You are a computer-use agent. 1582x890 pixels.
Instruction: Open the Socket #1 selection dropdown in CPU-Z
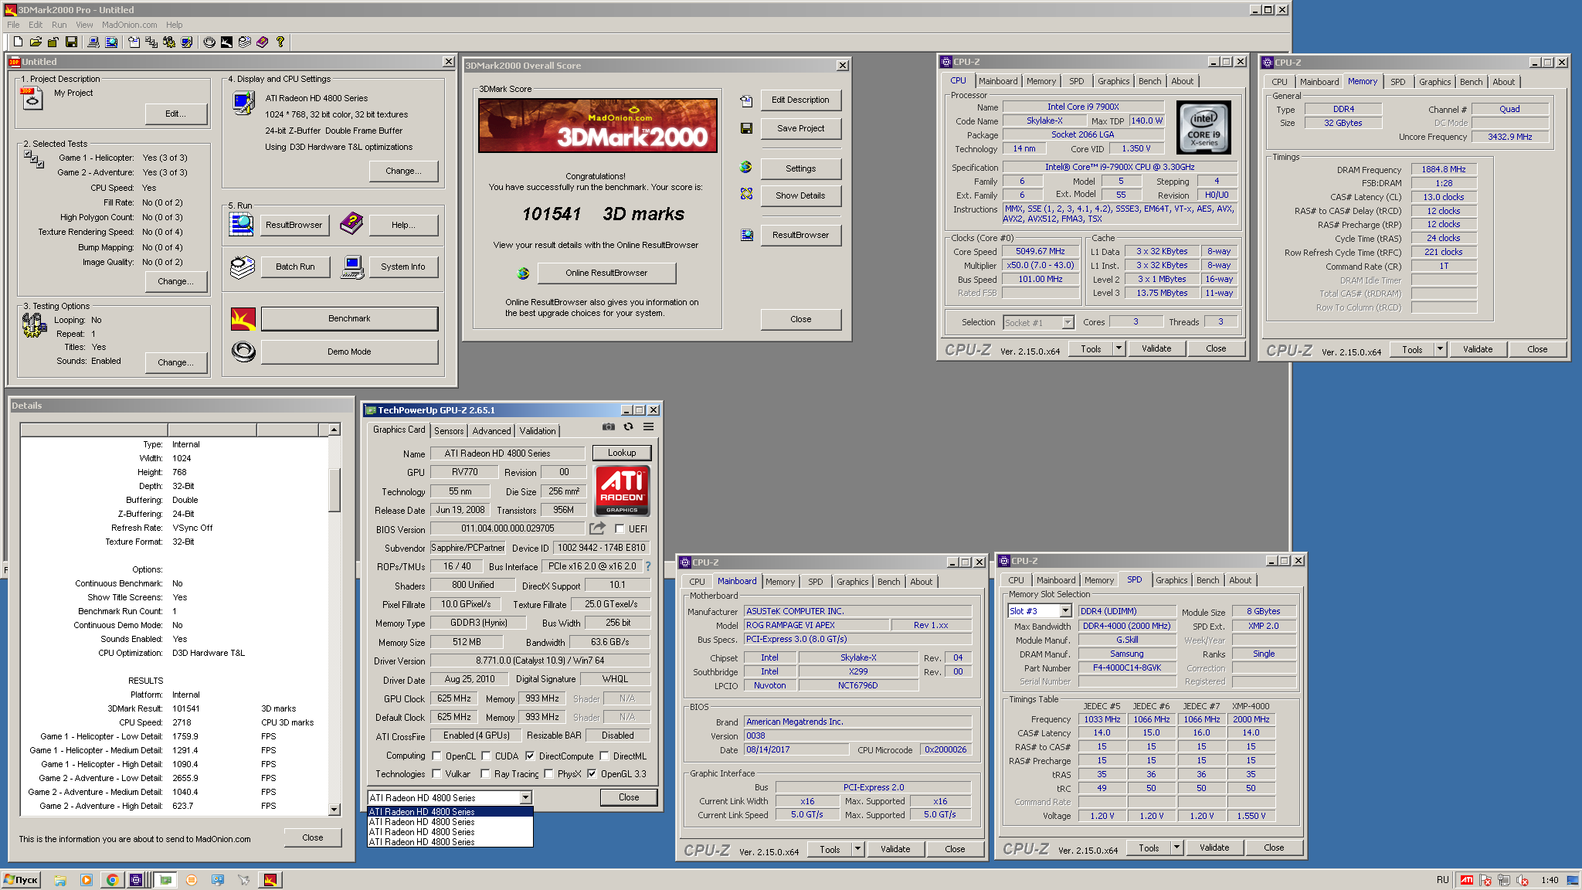click(x=1068, y=322)
